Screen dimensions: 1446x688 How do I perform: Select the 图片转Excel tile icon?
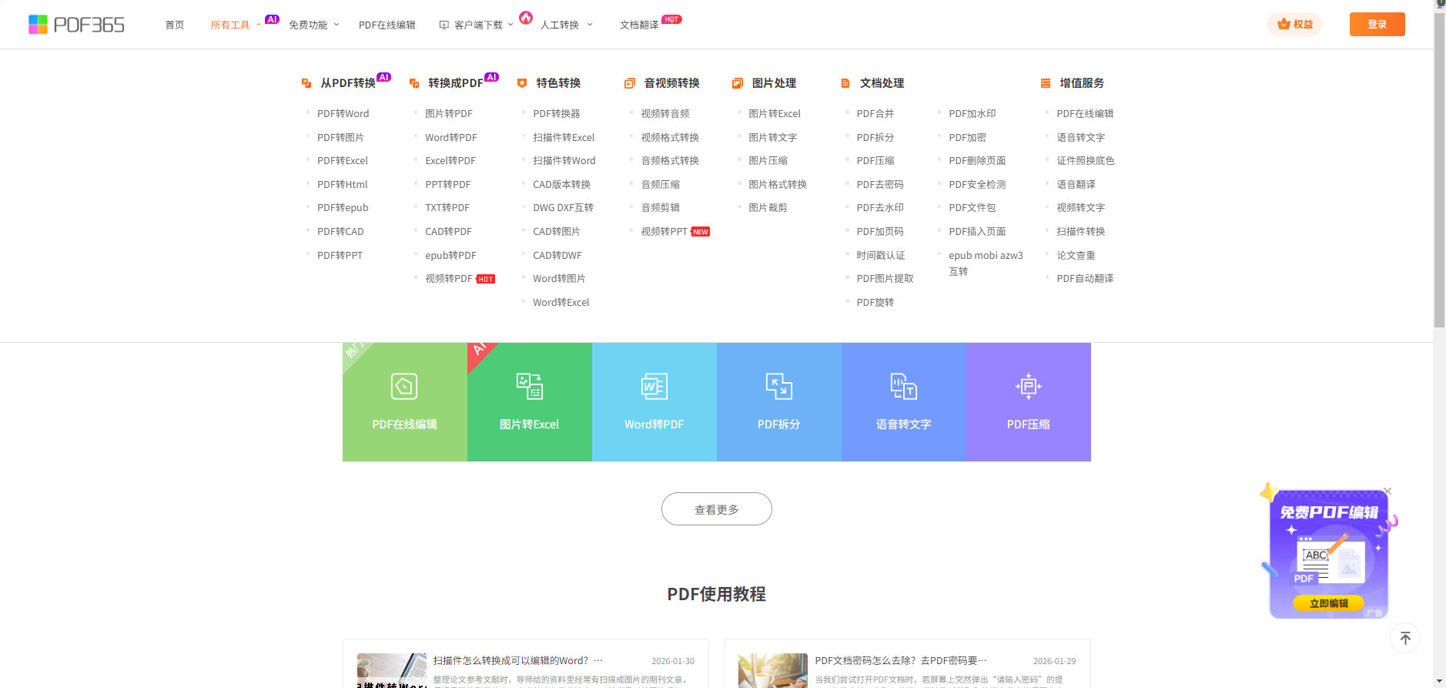[529, 386]
